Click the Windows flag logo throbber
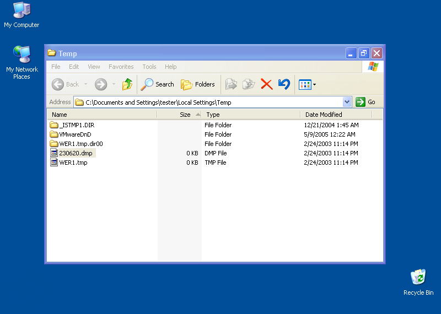The width and height of the screenshot is (441, 314). pos(373,67)
